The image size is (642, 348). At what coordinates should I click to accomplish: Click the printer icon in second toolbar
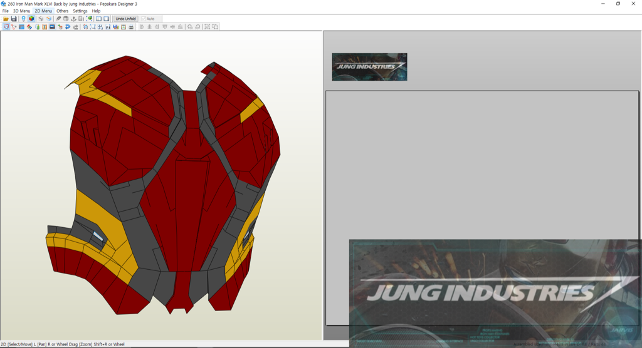(131, 27)
